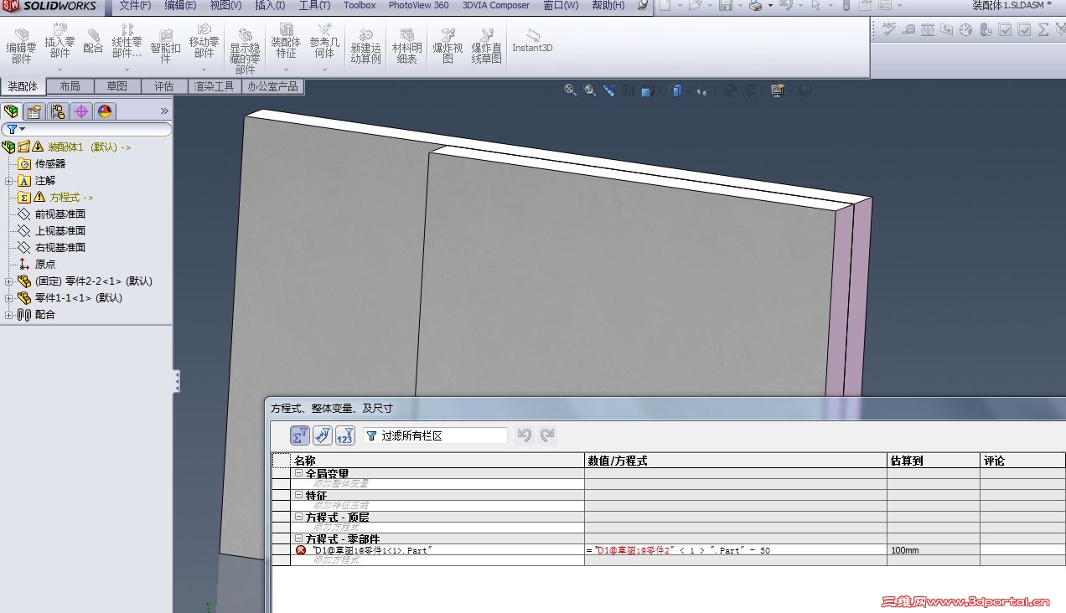Click the Reference Geometry (参考几何体) tool
The width and height of the screenshot is (1066, 613).
tap(324, 41)
